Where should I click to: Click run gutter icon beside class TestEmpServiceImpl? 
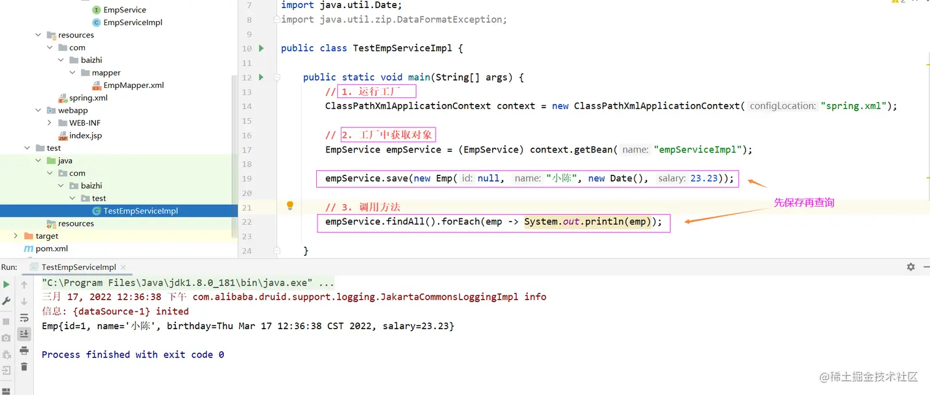pyautogui.click(x=261, y=48)
